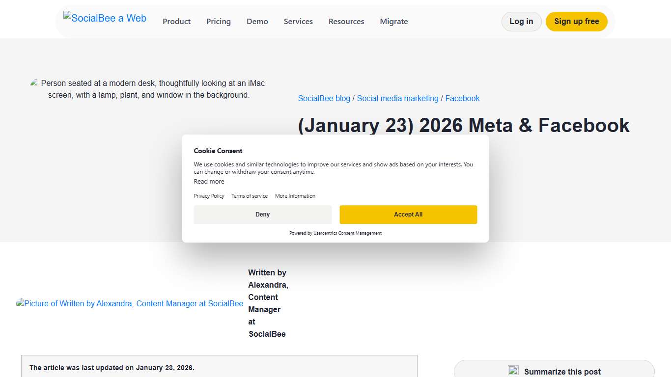Click the Log in button
Viewport: 671px width, 377px height.
(x=521, y=22)
